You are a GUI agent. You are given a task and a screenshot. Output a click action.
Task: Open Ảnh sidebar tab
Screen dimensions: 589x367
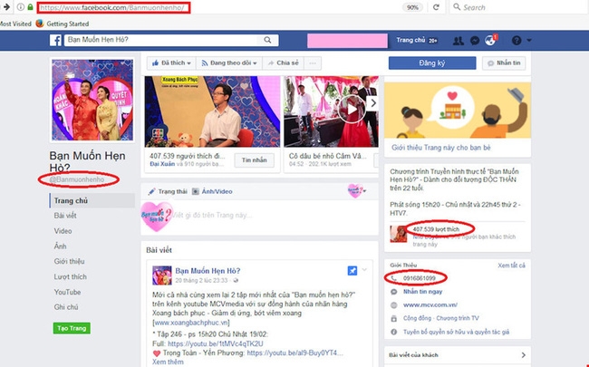(60, 246)
